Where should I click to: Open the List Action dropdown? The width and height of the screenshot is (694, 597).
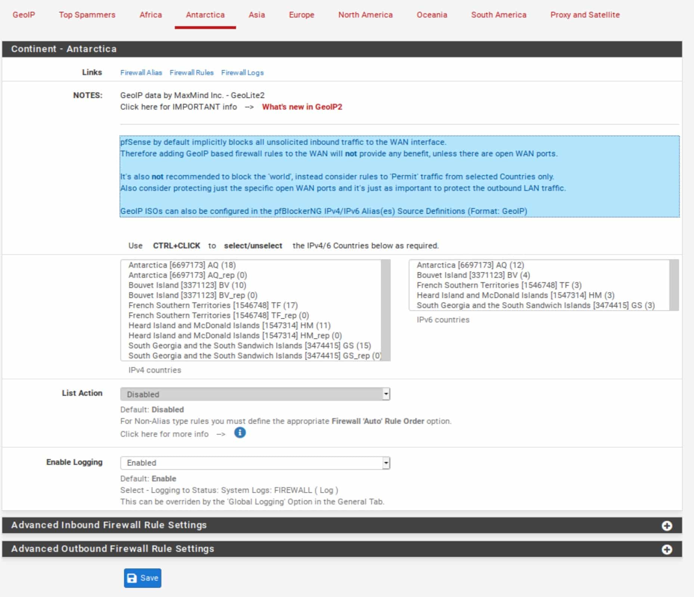(x=255, y=394)
